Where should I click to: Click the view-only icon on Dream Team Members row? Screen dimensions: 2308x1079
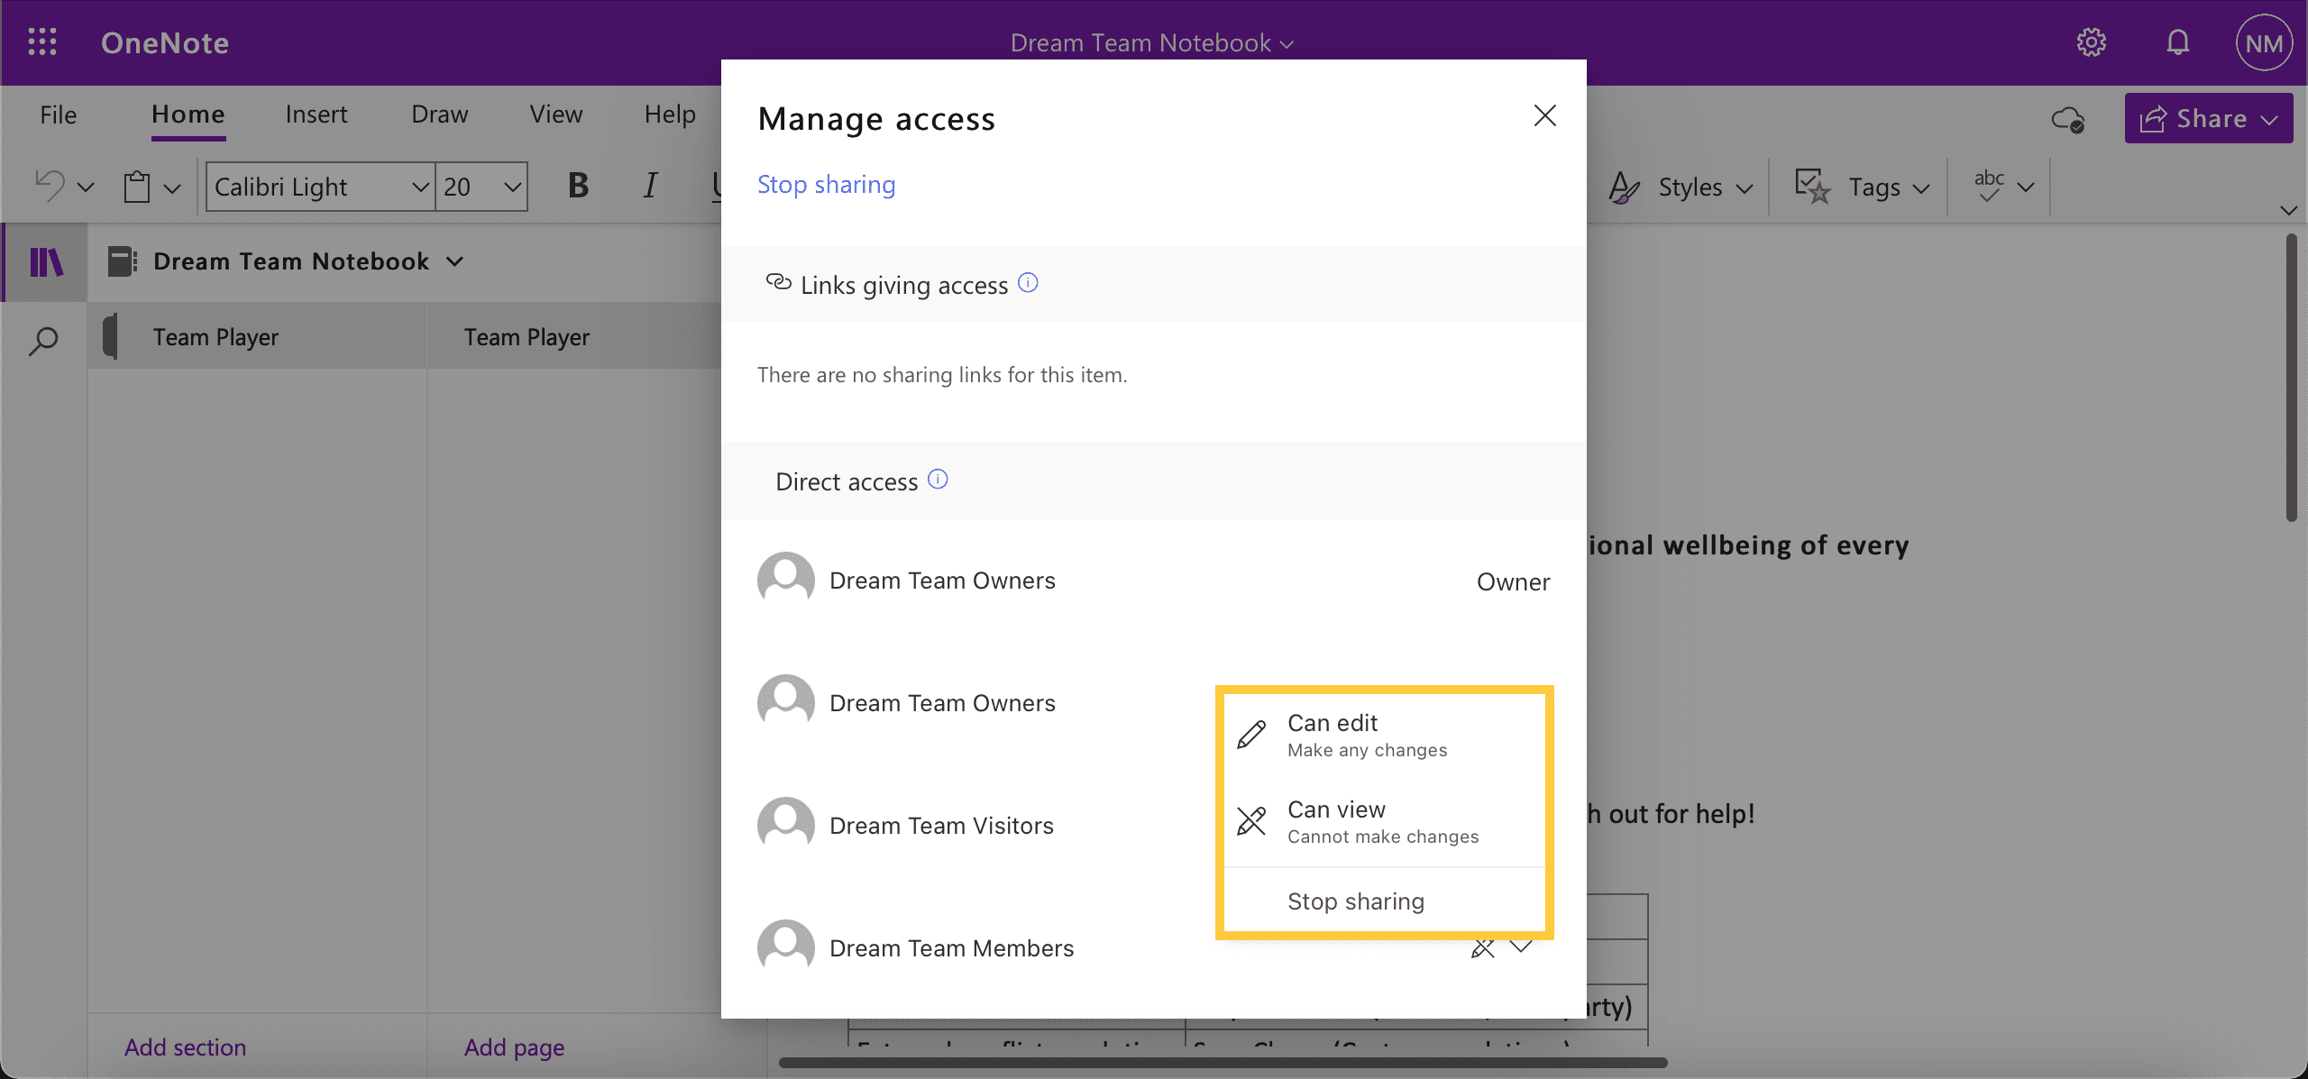[1483, 948]
